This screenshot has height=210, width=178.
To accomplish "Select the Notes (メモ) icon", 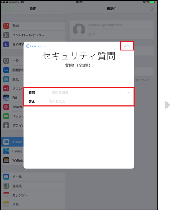I will tap(6, 204).
